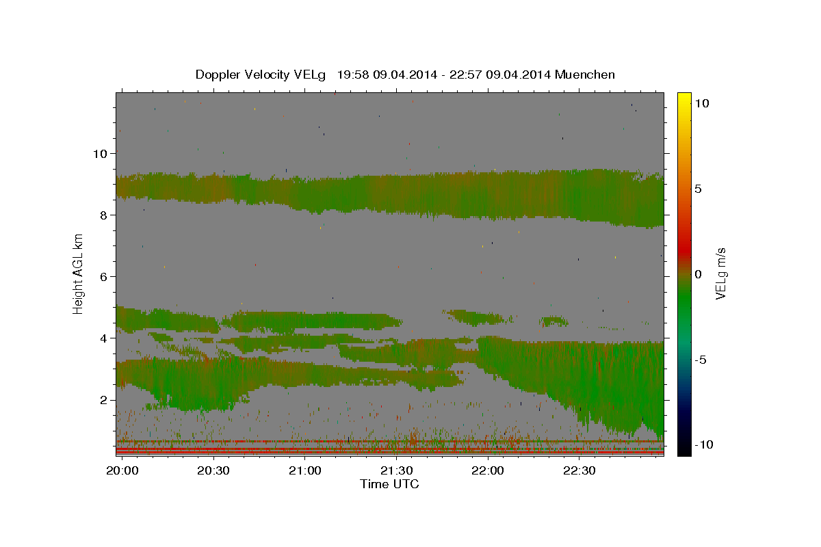Click the upper cloud layer near 9 km

(x=389, y=195)
